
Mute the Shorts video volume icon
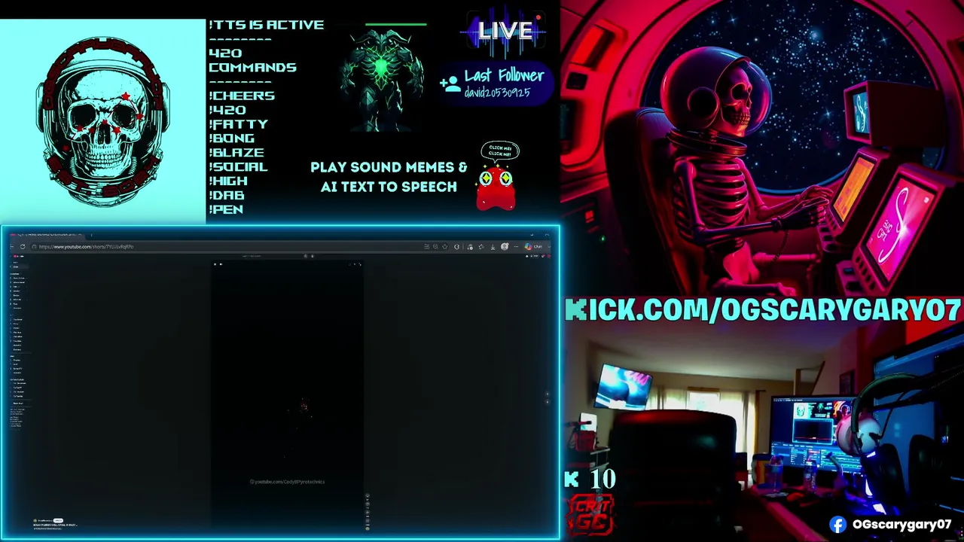click(221, 264)
